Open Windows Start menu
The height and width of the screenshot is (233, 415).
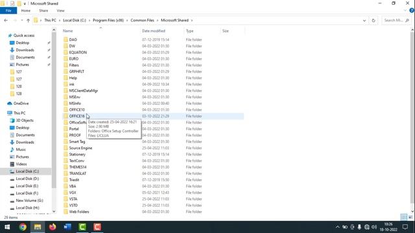pyautogui.click(x=7, y=227)
